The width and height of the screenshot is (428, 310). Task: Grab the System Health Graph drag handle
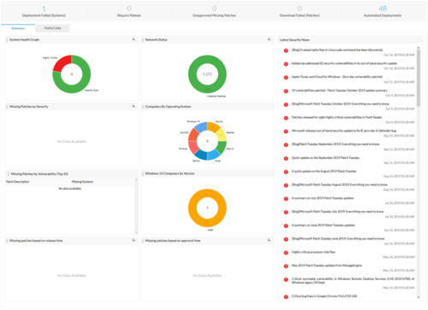click(x=7, y=40)
